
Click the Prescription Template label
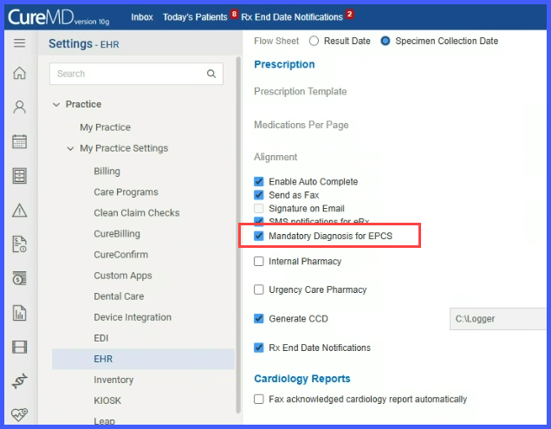coord(300,91)
